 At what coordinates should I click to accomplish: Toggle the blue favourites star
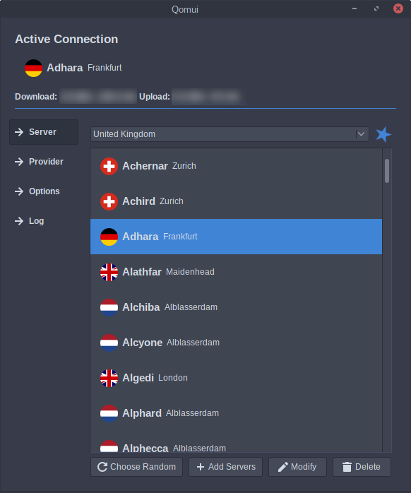383,134
